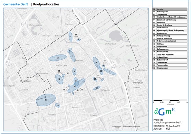Click the Gemeente Delft title text

tap(16, 4)
